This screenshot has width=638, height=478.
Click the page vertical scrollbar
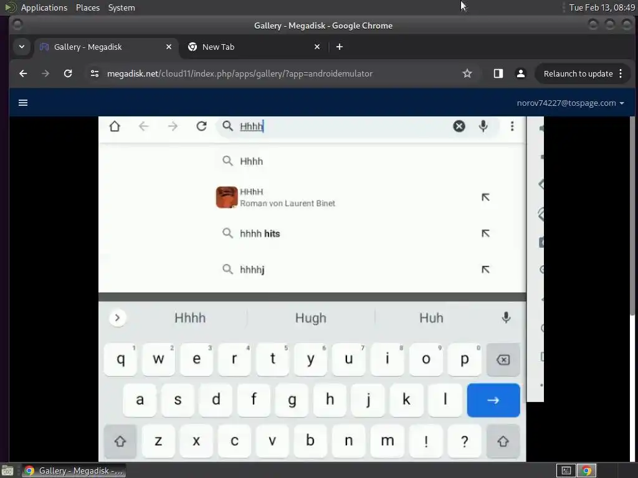pyautogui.click(x=633, y=215)
